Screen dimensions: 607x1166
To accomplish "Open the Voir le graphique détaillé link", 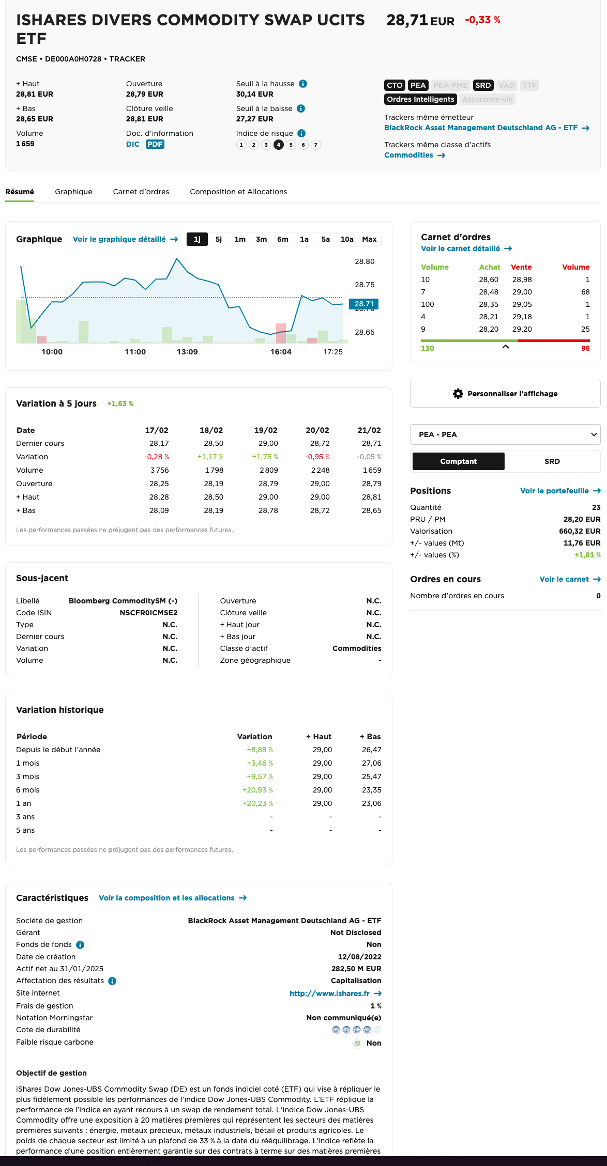I will (x=125, y=239).
